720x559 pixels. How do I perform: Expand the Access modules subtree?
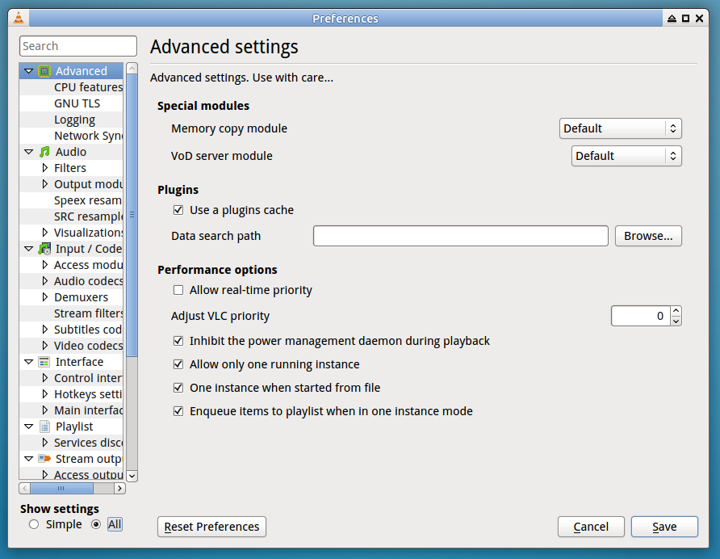(x=45, y=265)
